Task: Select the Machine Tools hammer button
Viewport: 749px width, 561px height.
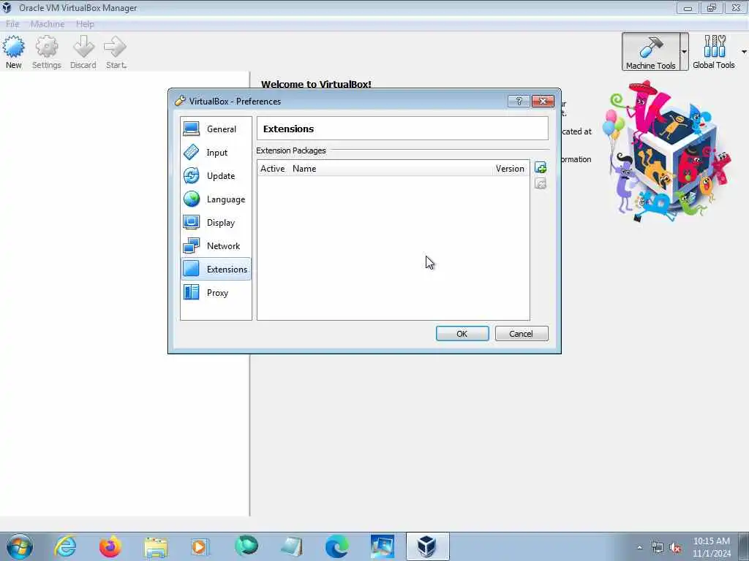Action: 651,52
